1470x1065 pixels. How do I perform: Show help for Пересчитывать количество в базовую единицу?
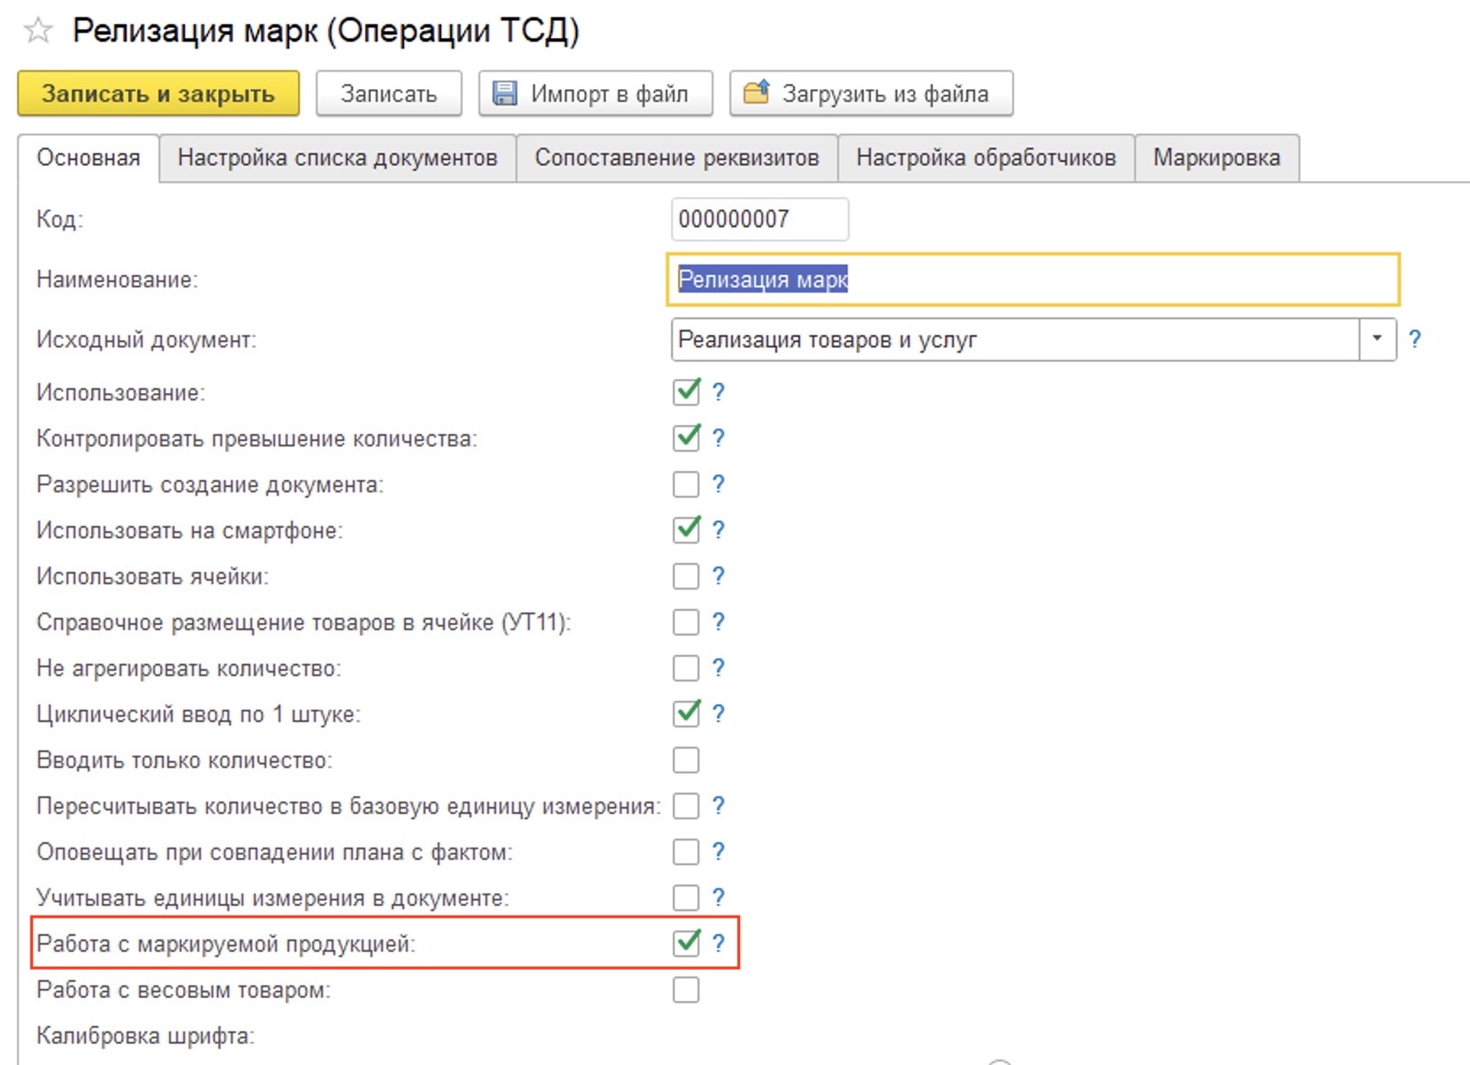pos(719,806)
